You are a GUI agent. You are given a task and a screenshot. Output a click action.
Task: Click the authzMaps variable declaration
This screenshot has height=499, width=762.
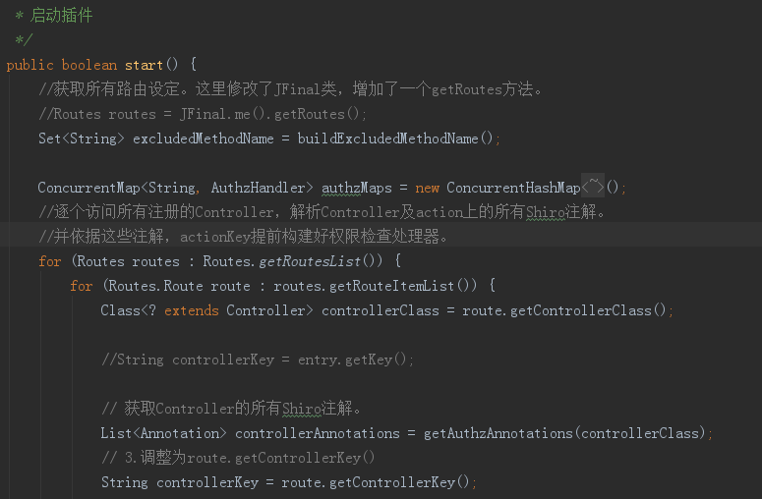[x=356, y=188]
